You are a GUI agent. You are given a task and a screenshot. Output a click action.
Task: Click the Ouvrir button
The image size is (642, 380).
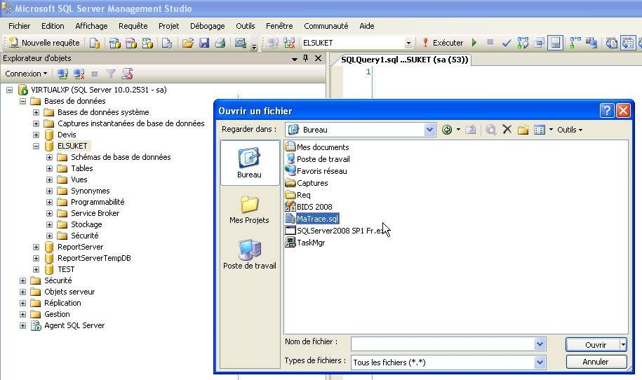click(591, 344)
